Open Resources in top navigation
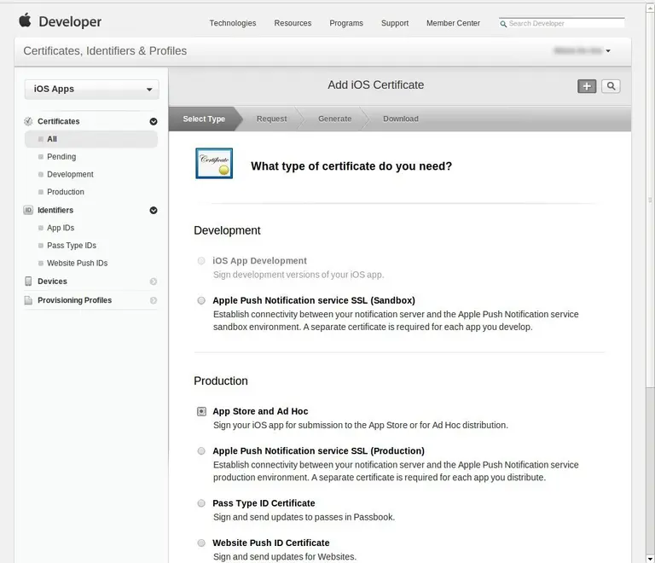 point(293,23)
